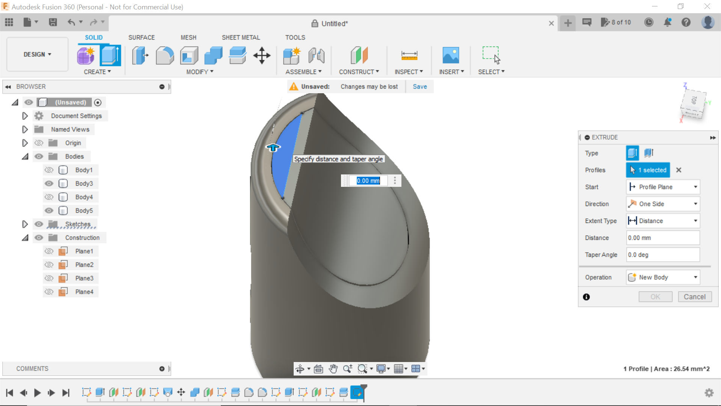
Task: Click the 1 selected Profiles button
Action: tap(648, 170)
